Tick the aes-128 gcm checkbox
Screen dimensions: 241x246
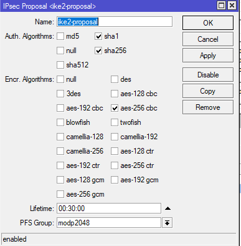point(60,180)
